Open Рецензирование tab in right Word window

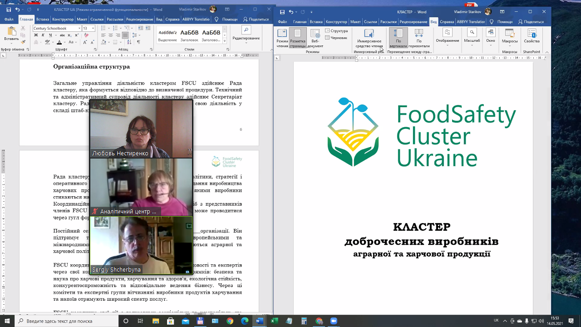click(414, 22)
